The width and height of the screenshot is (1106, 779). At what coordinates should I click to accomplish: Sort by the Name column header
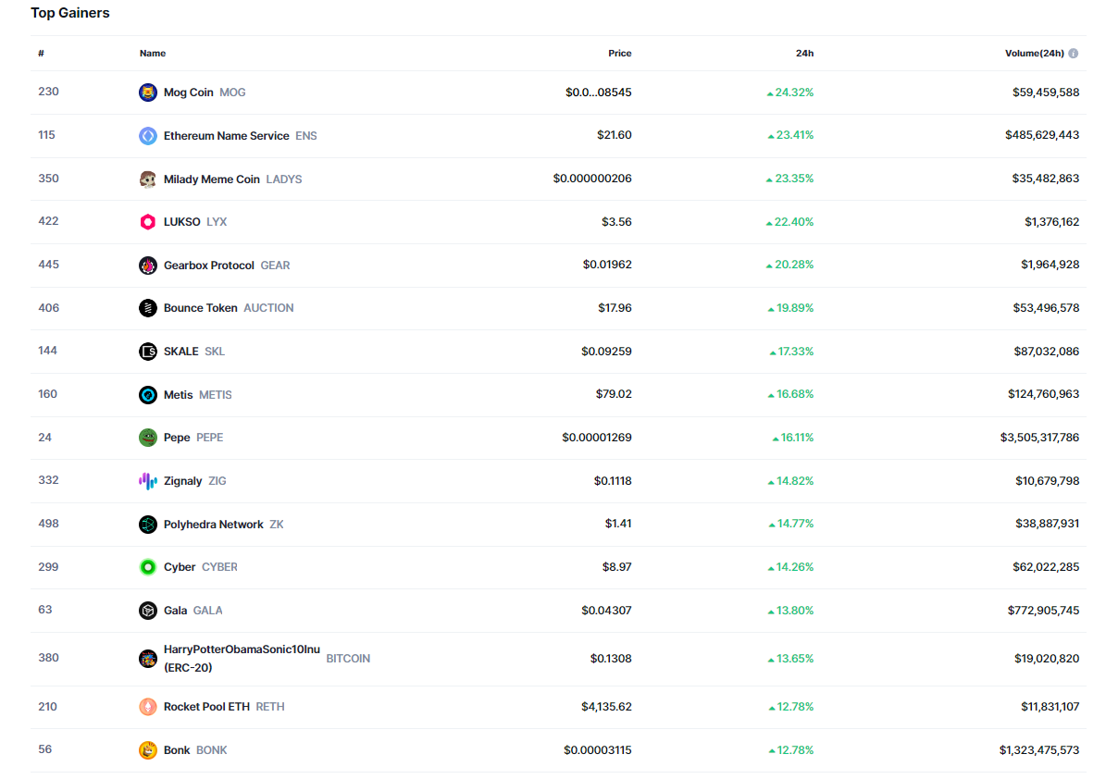click(153, 54)
